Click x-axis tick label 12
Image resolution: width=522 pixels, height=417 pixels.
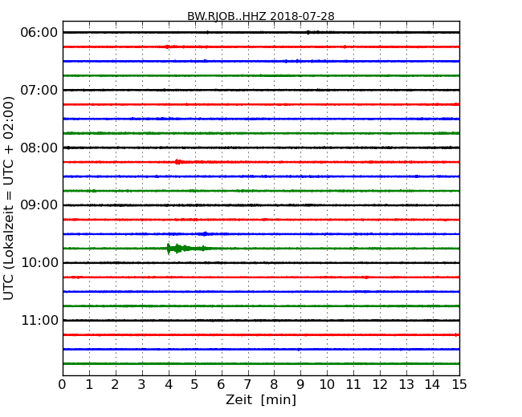[380, 385]
